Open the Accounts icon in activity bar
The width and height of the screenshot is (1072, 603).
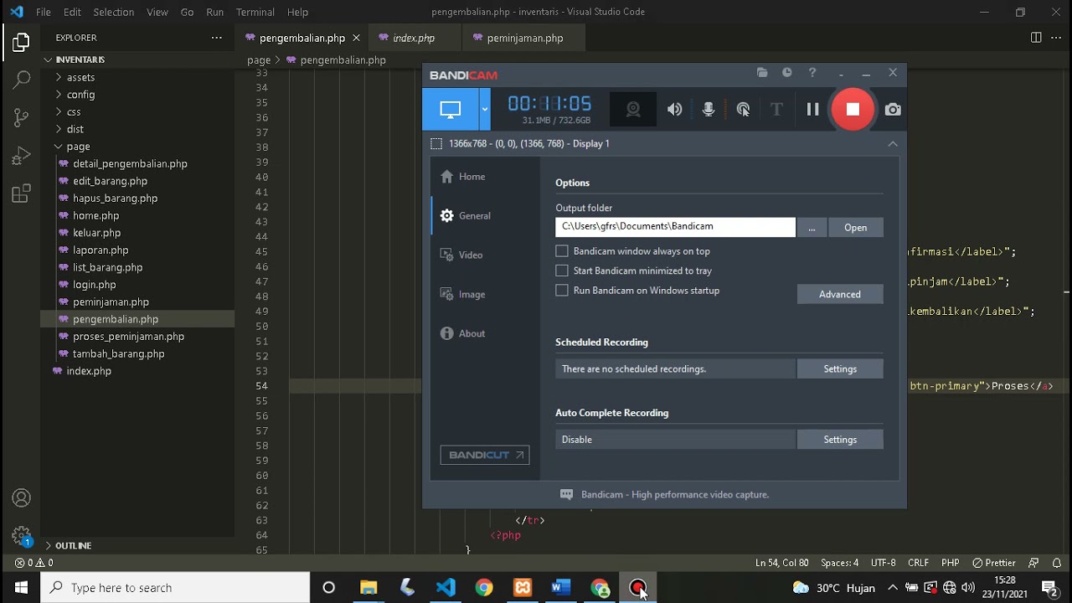[x=21, y=498]
